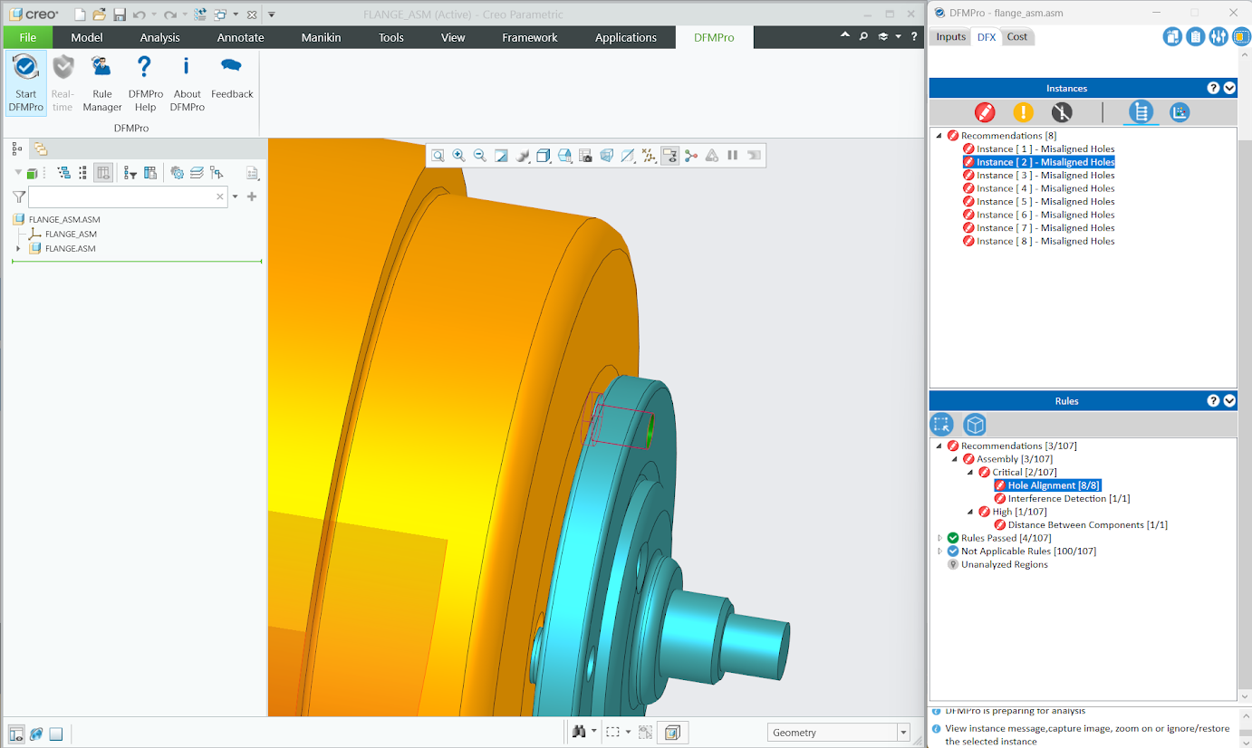
Task: Select Instance [ 5 ] - Misaligned Holes
Action: (x=1045, y=202)
